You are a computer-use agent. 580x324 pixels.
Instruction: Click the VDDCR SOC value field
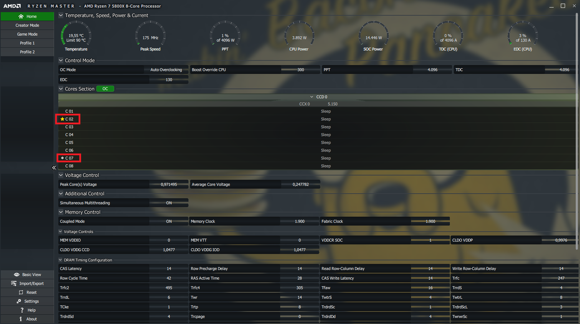430,240
